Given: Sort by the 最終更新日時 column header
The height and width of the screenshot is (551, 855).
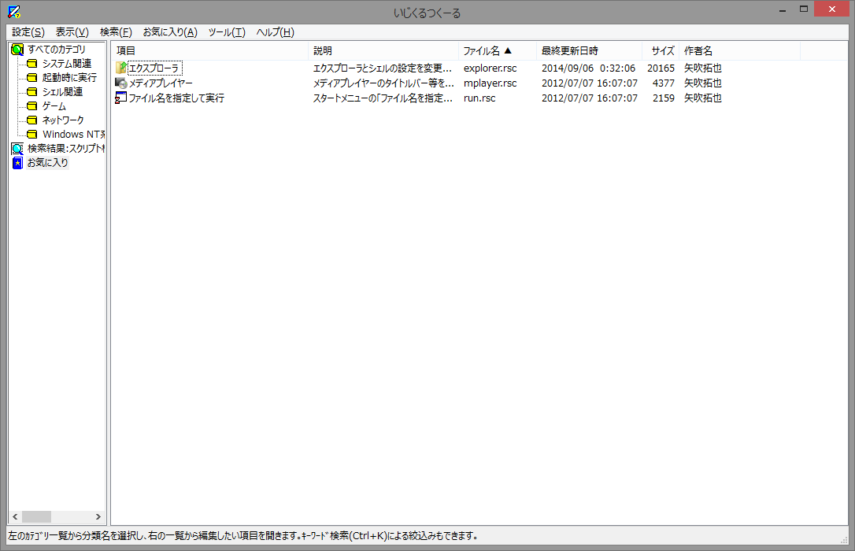Looking at the screenshot, I should [589, 50].
